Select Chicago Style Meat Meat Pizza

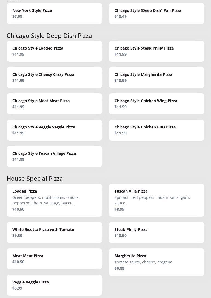click(x=54, y=104)
